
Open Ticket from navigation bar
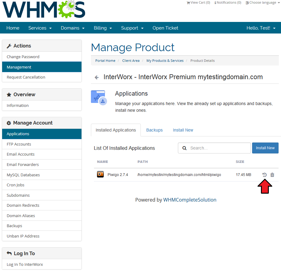(x=165, y=28)
